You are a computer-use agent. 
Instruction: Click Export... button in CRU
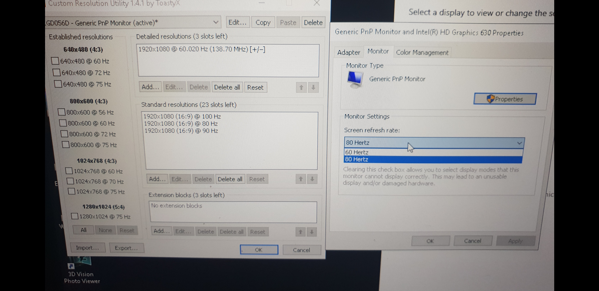pyautogui.click(x=126, y=248)
